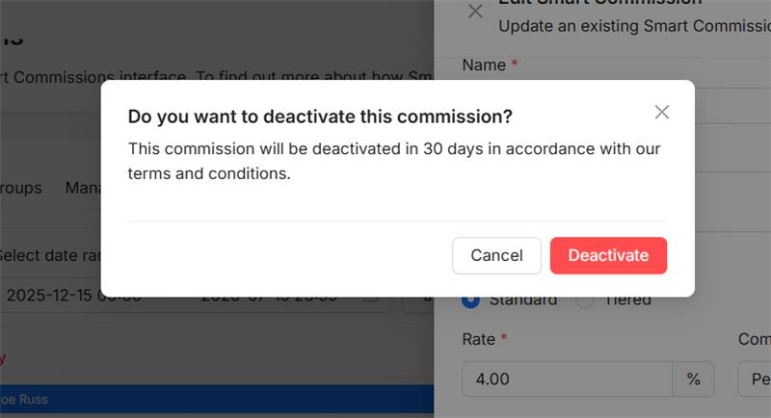This screenshot has width=771, height=418.
Task: Confirm with the red Deactivate button
Action: tap(608, 255)
